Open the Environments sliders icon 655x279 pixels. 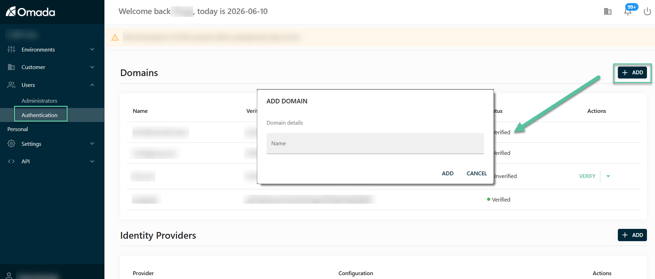click(11, 49)
